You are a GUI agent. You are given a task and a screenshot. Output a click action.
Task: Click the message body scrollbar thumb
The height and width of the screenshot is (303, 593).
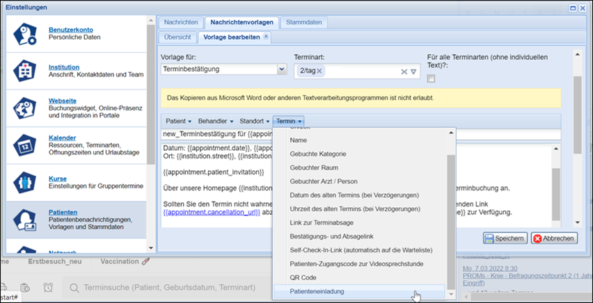coord(555,194)
